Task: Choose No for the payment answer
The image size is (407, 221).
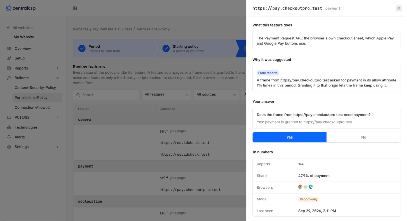Action: pyautogui.click(x=363, y=137)
